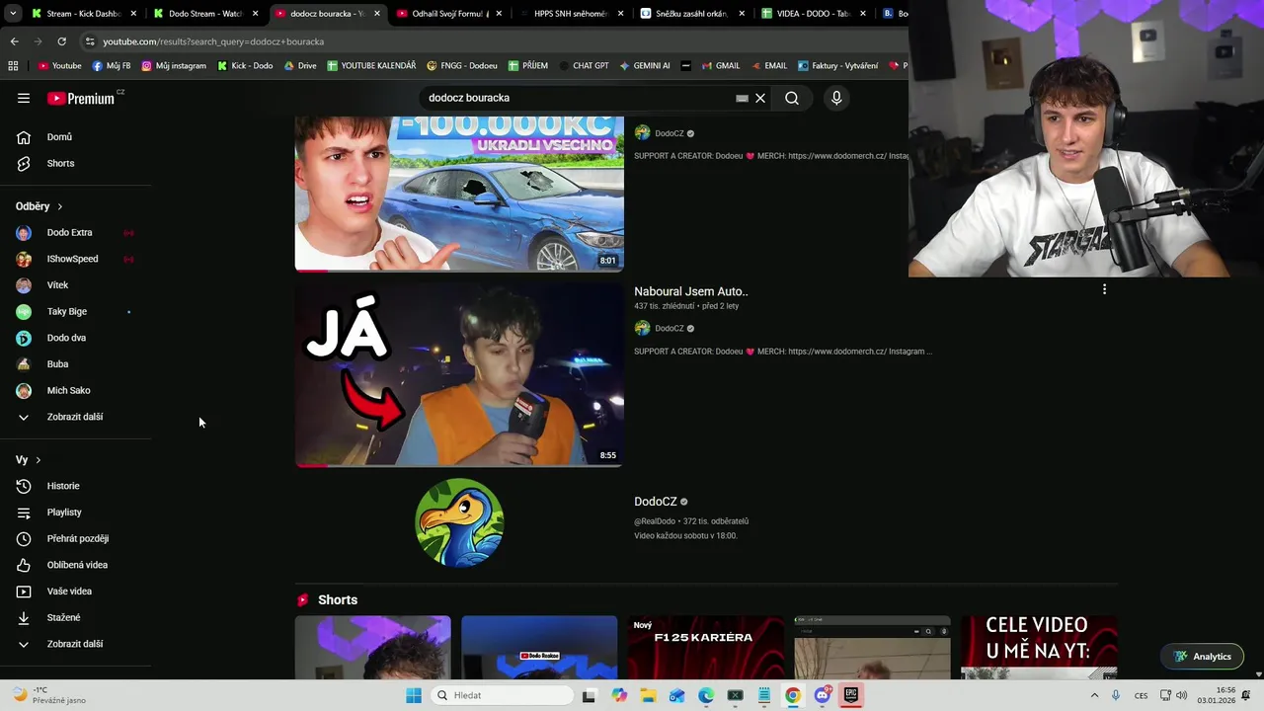This screenshot has width=1264, height=711.
Task: Open the GMAIL bookmark
Action: tap(720, 66)
